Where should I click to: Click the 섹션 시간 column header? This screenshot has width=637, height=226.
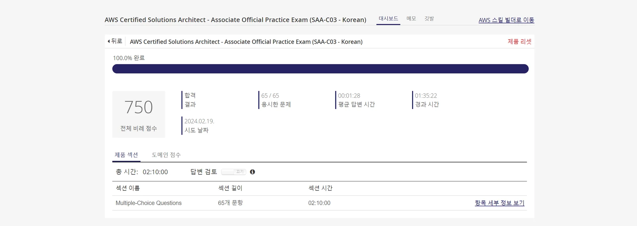(320, 188)
